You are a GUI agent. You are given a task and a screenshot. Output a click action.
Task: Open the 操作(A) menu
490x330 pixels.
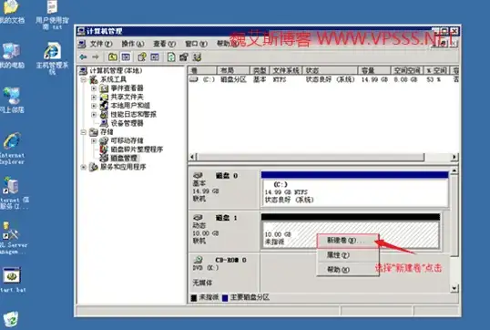point(133,44)
